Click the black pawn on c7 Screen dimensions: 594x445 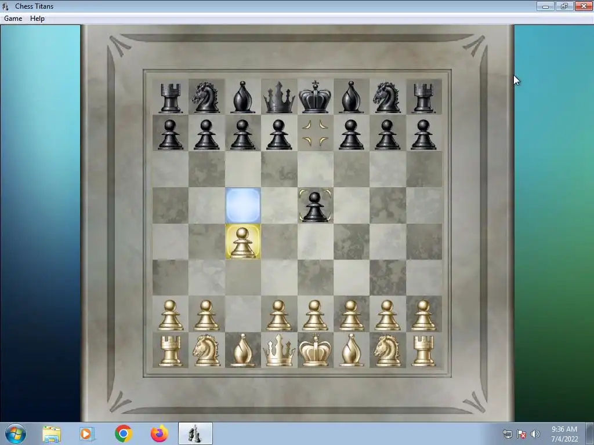click(x=242, y=134)
